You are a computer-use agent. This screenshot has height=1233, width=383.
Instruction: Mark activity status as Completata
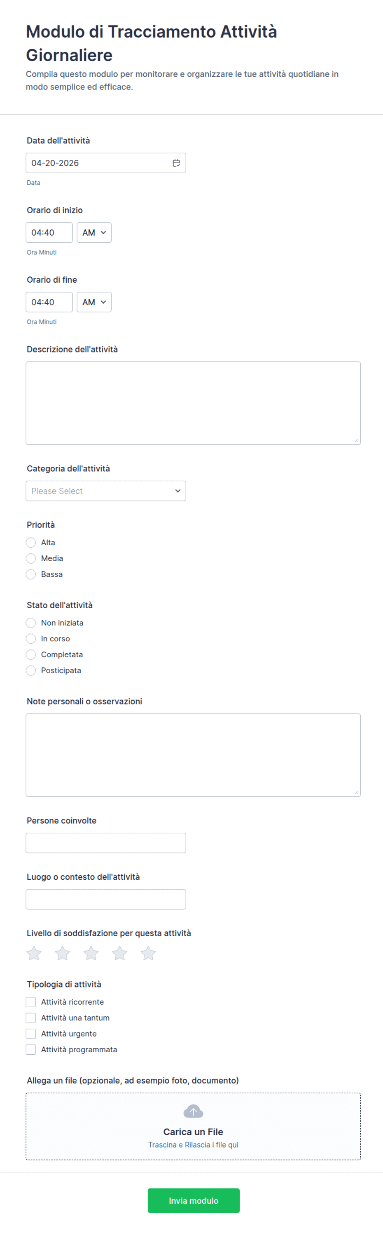pos(31,654)
